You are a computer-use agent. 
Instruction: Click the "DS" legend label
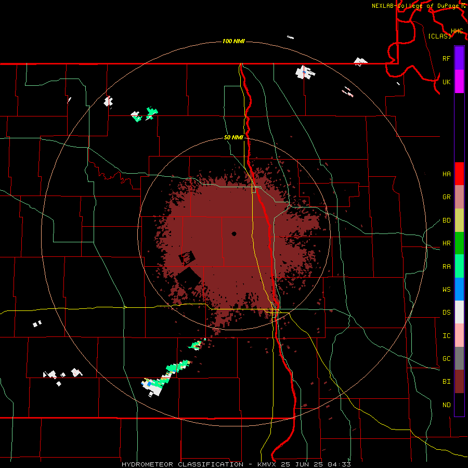pos(446,313)
